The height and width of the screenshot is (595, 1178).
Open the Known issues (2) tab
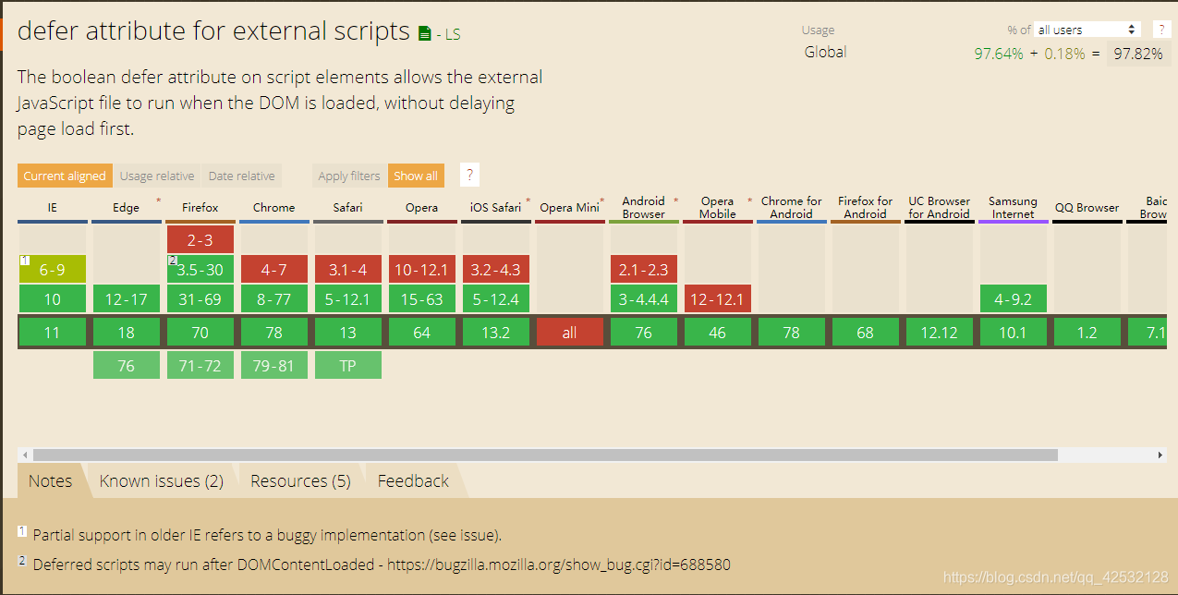click(162, 480)
